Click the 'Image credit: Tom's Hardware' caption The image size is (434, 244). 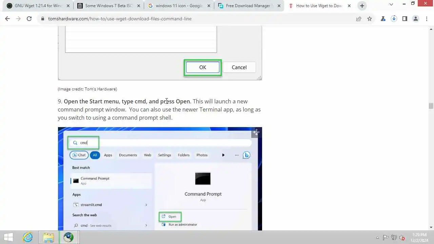pos(87,89)
